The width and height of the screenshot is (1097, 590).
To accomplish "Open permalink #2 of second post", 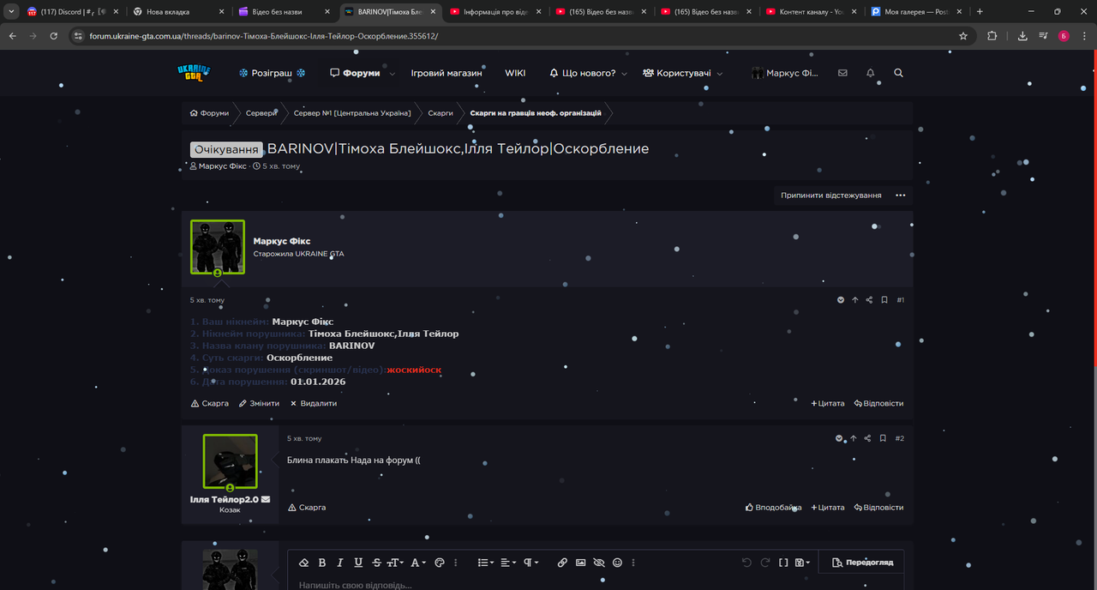I will (900, 438).
